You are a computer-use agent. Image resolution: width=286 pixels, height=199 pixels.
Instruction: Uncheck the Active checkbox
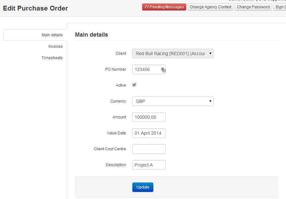(x=134, y=85)
